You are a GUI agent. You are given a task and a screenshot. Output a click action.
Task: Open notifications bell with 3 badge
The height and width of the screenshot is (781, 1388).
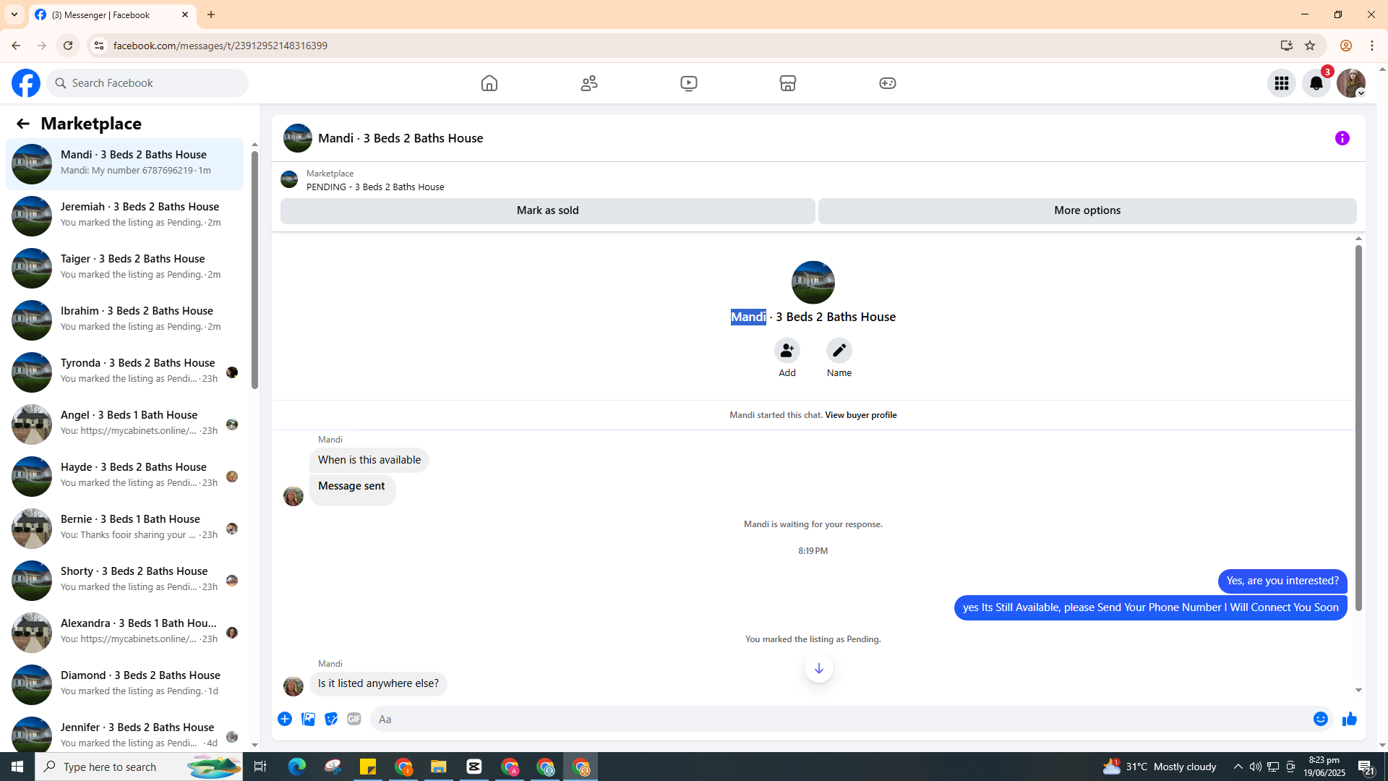tap(1316, 83)
